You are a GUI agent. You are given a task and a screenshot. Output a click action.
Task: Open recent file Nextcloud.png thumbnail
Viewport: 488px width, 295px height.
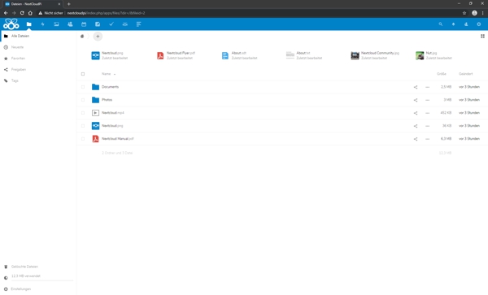95,55
